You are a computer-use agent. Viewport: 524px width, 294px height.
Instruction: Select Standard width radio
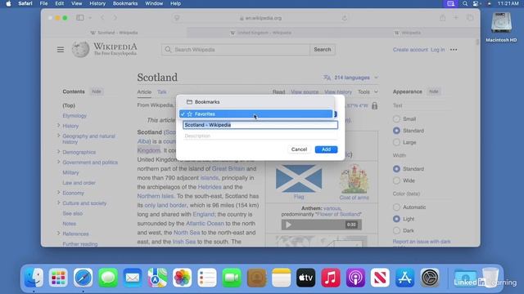point(396,169)
